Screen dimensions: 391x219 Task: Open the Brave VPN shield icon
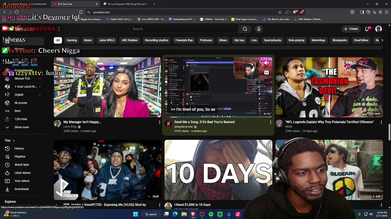click(380, 12)
